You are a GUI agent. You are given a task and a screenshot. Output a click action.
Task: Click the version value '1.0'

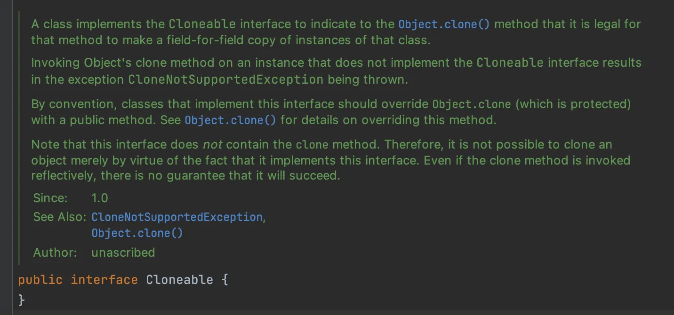[100, 198]
